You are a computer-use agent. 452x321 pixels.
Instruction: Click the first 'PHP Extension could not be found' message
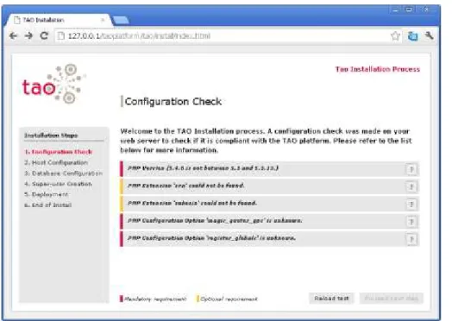point(186,186)
